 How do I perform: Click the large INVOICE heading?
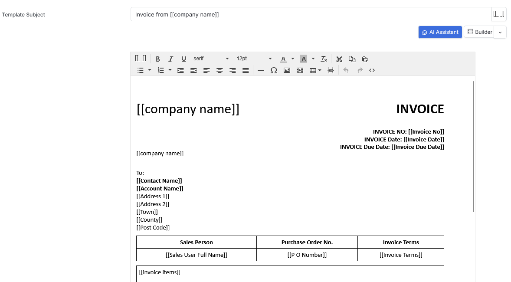[420, 109]
